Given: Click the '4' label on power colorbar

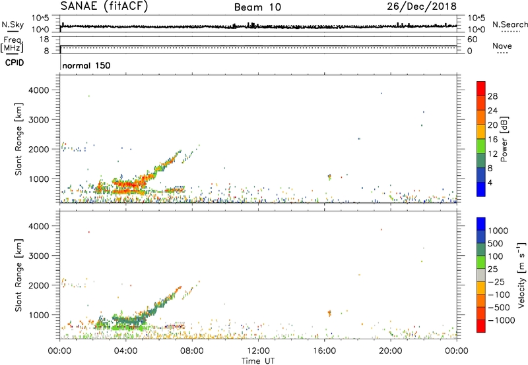Looking at the screenshot, I should (x=490, y=182).
